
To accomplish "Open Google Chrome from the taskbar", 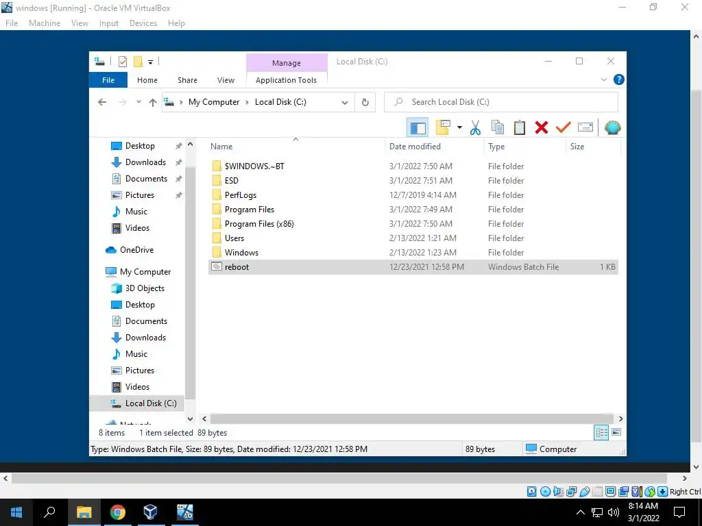I will click(x=118, y=512).
